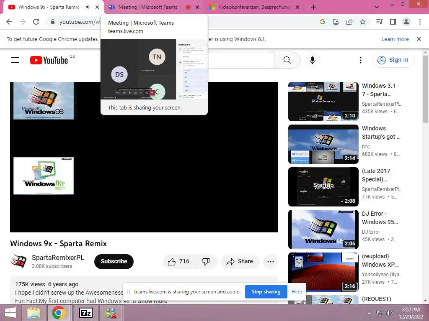Click the video player area
Image resolution: width=429 pixels, height=321 pixels.
point(144,157)
